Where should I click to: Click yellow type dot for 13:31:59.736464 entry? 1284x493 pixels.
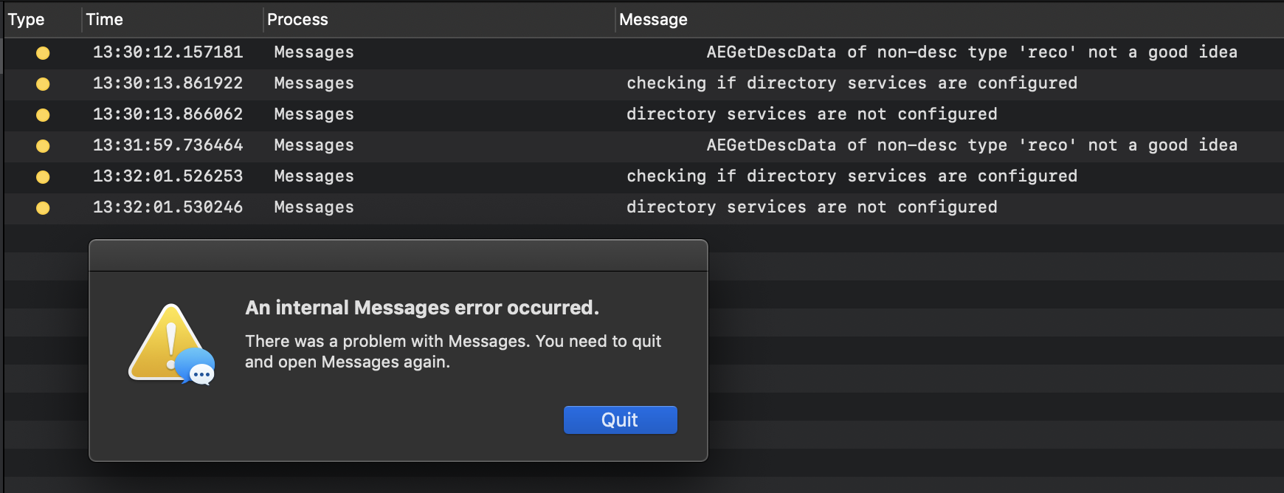click(x=43, y=145)
